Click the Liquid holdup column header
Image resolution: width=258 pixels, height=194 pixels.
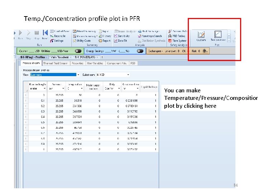tap(149, 87)
